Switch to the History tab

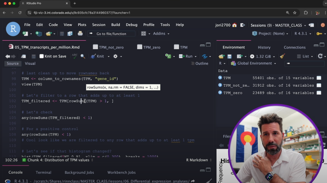point(264,48)
